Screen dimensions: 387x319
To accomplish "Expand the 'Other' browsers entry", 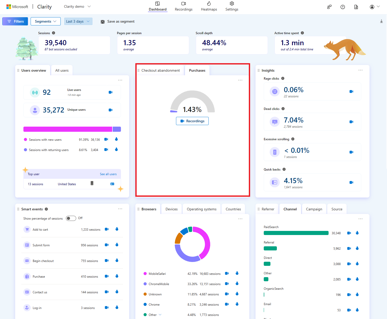I will 160,314.
